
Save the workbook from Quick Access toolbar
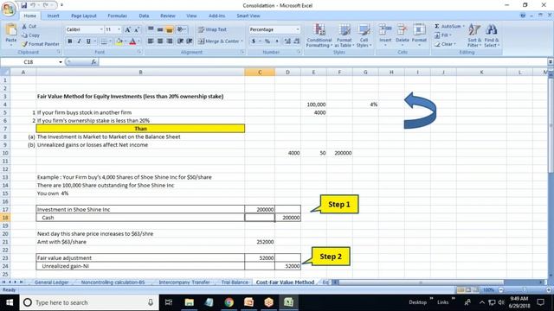pos(23,5)
